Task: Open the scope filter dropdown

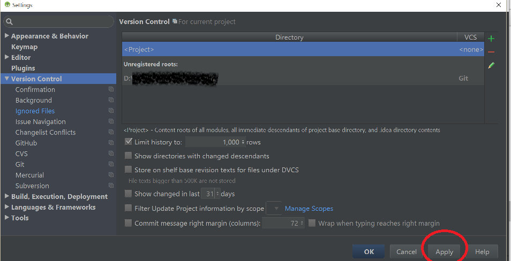Action: click(274, 208)
